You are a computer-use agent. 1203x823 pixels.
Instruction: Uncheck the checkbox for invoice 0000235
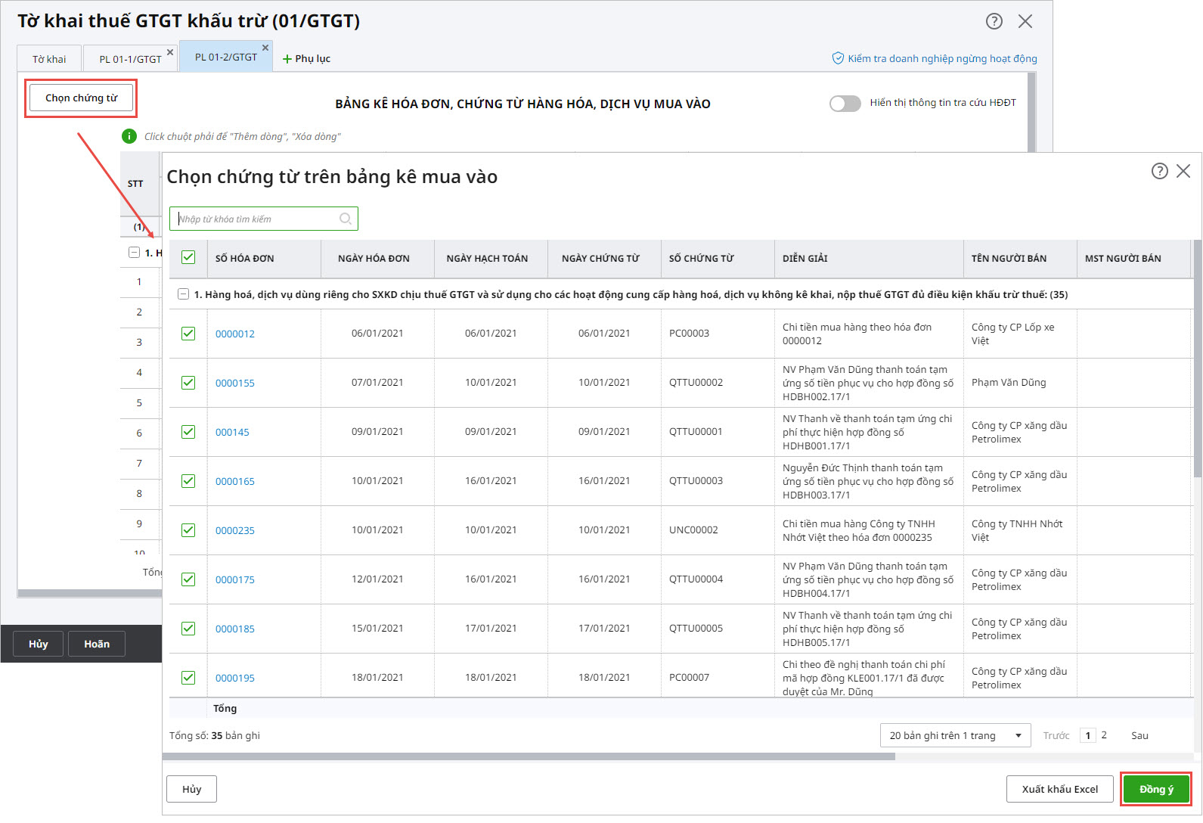click(188, 530)
